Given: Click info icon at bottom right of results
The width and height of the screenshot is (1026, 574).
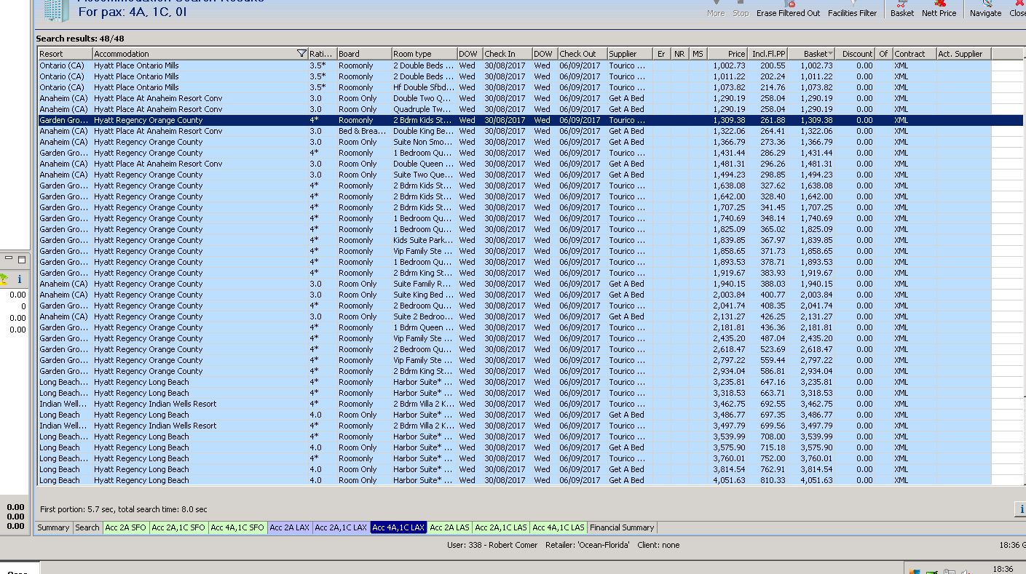Looking at the screenshot, I should pos(1021,509).
